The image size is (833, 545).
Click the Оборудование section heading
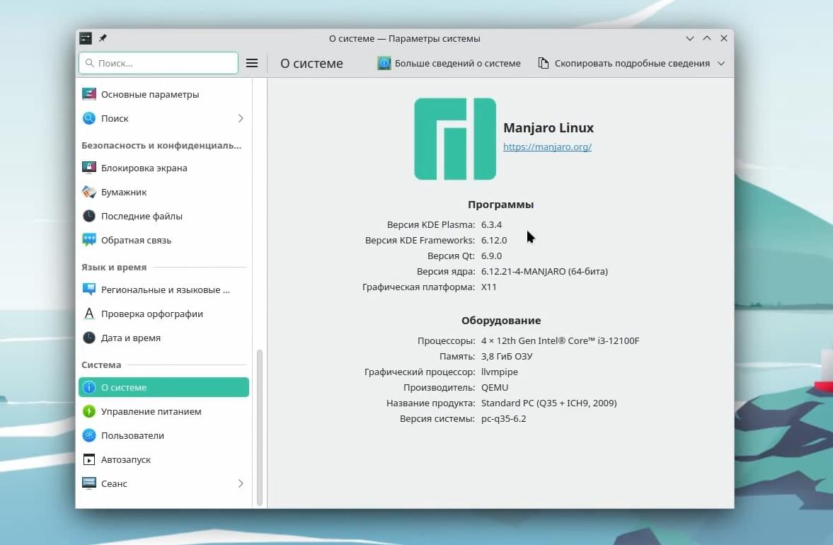(x=501, y=321)
